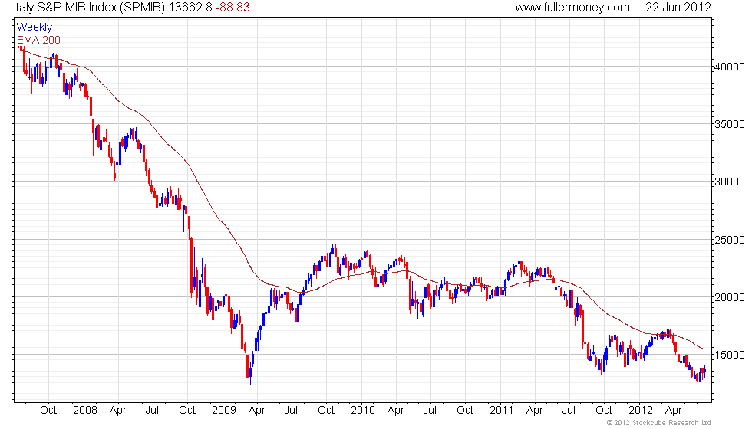The width and height of the screenshot is (752, 429).
Task: Click the 2012 x-axis label
Action: pos(641,411)
